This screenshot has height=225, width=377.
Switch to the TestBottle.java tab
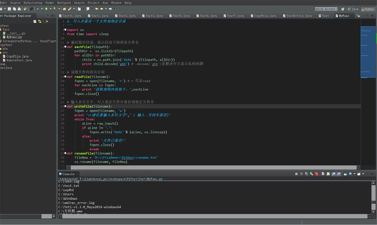[297, 16]
